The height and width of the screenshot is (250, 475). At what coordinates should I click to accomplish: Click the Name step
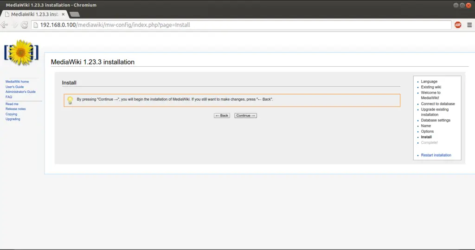click(426, 126)
